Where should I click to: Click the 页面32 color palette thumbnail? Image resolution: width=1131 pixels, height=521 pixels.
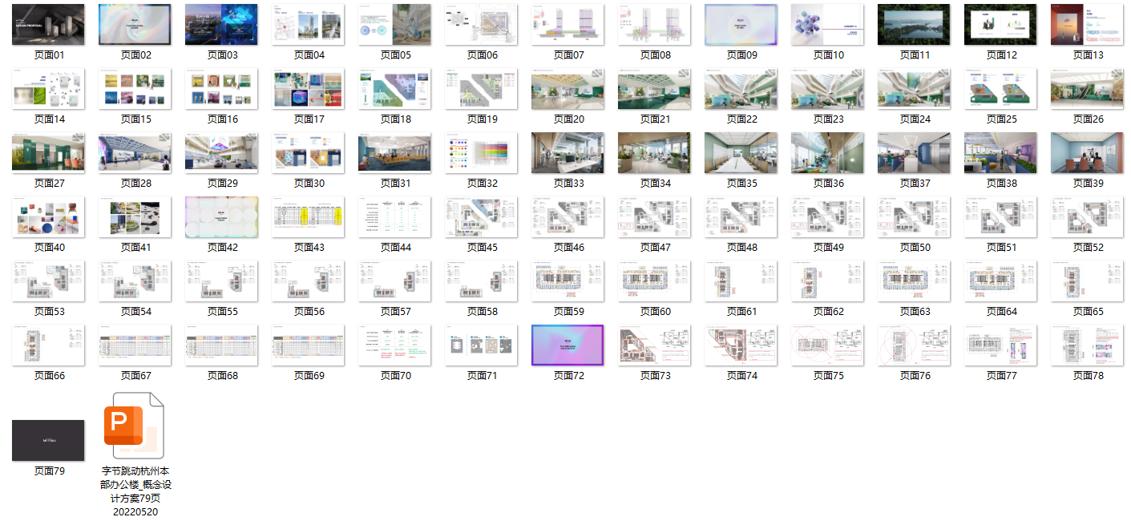click(481, 152)
